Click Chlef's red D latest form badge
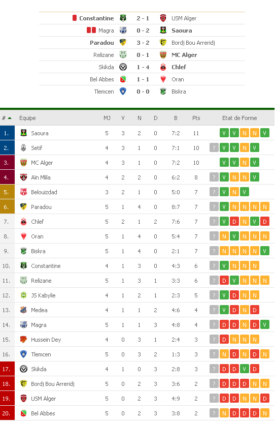Screen dimensions: 275x422 click(x=264, y=222)
